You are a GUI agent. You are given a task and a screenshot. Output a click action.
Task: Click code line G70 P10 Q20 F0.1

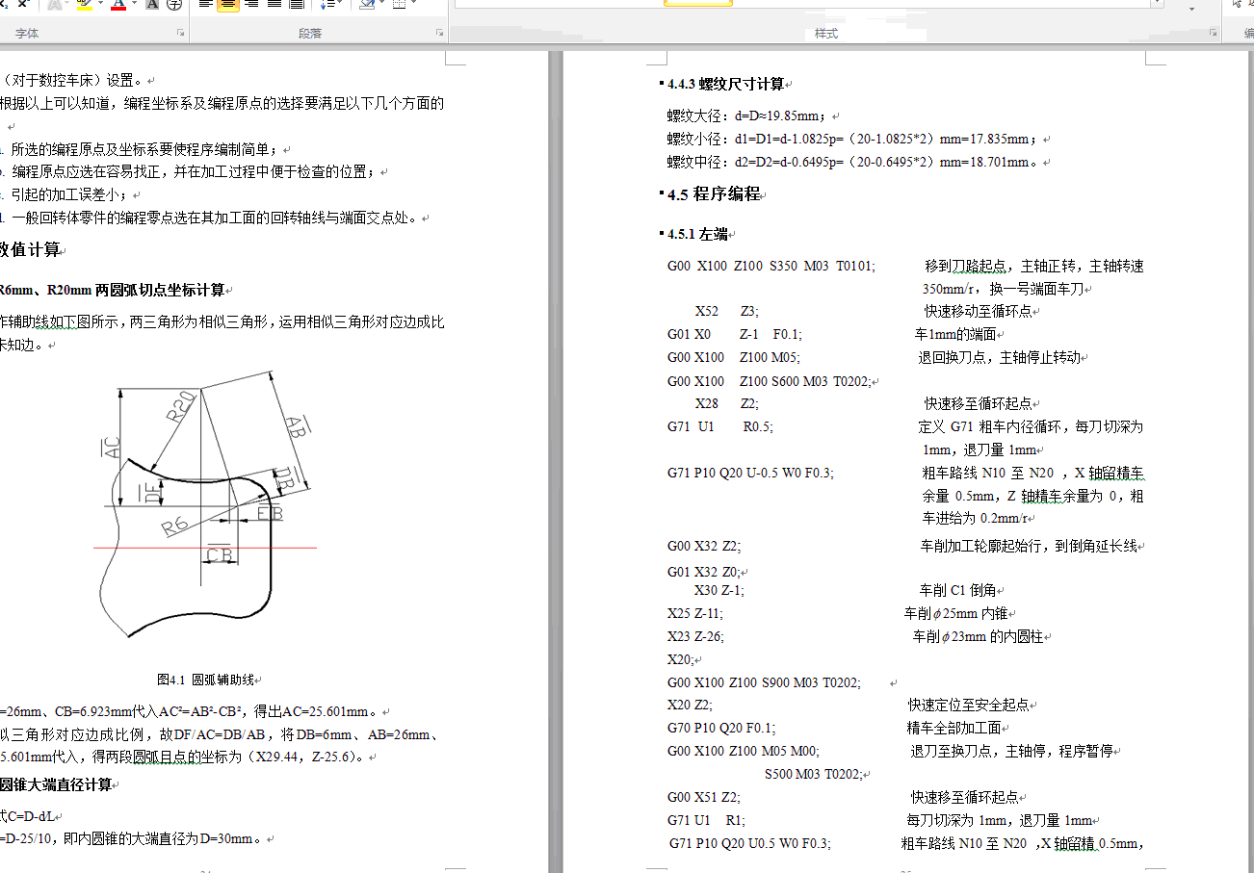721,728
